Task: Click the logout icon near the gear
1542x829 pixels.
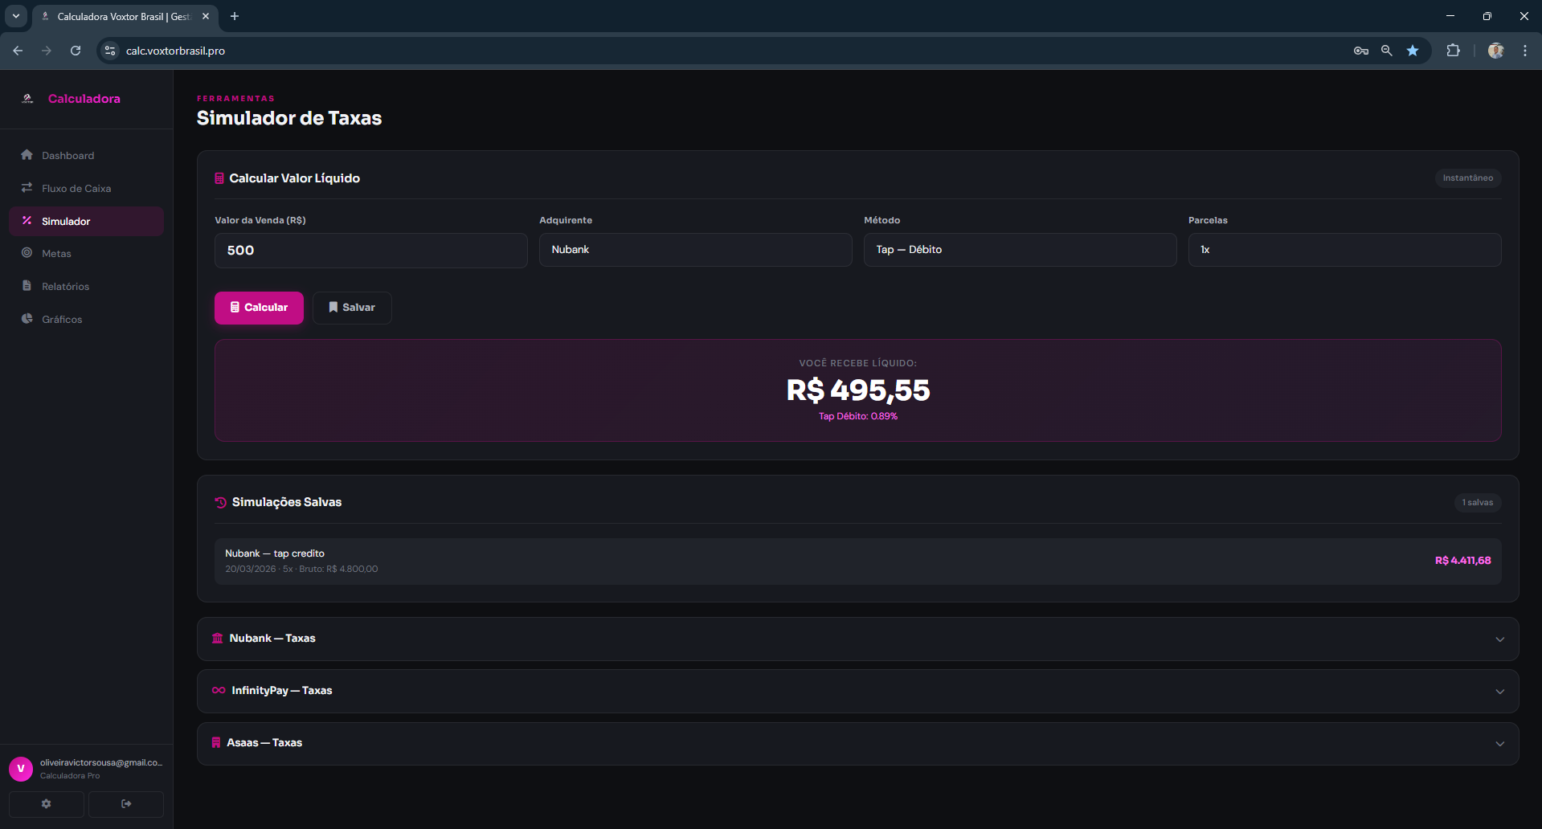Action: coord(125,803)
